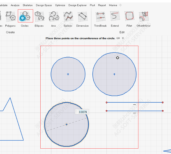Open the Design Space tab
The height and width of the screenshot is (154, 171).
tap(44, 5)
